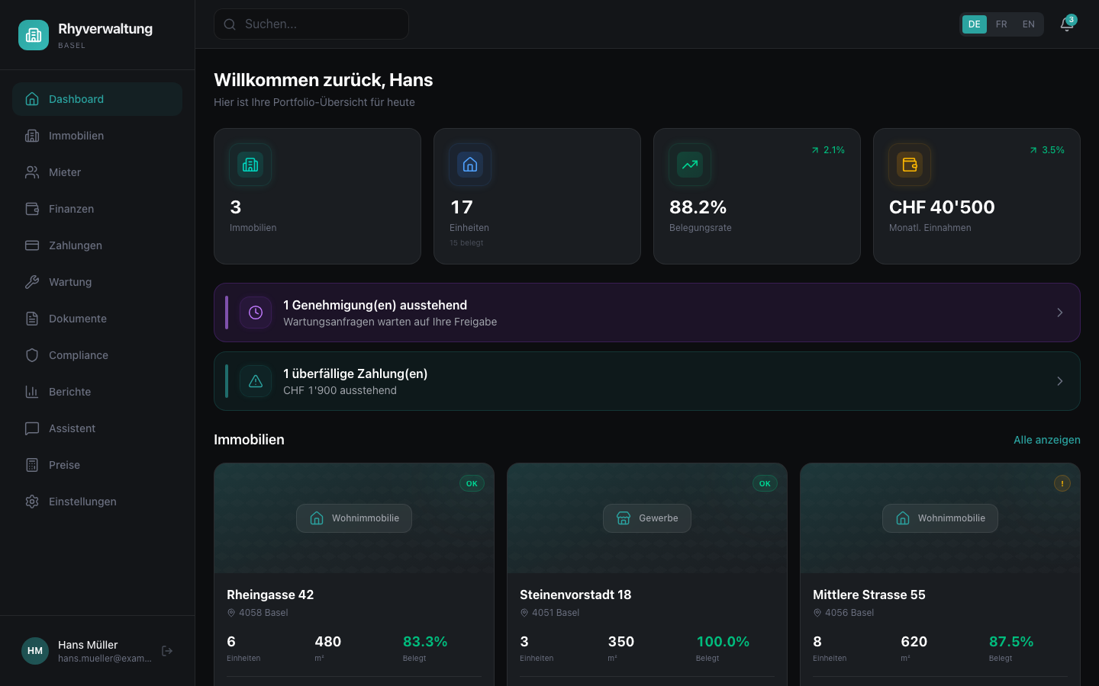Click the wallet icon on monthly income card
Screen dimensions: 1099x686
[x=910, y=165]
